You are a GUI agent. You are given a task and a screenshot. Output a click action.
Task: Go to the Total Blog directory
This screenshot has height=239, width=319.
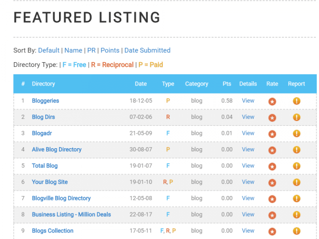45,166
